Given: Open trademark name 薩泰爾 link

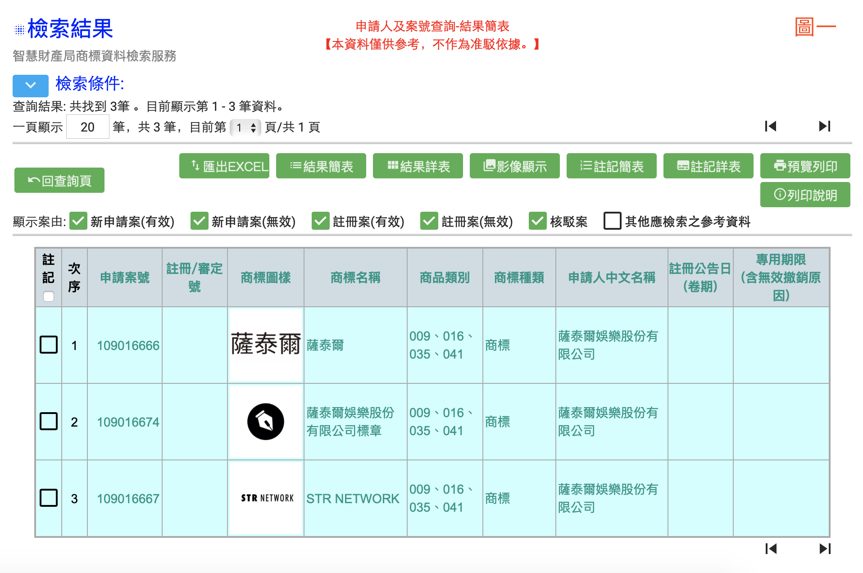Looking at the screenshot, I should (325, 346).
